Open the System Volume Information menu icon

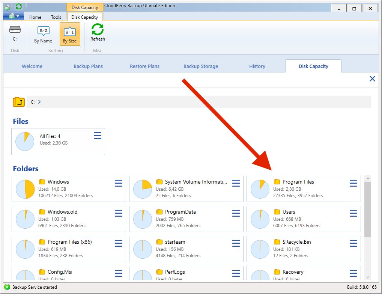point(236,183)
